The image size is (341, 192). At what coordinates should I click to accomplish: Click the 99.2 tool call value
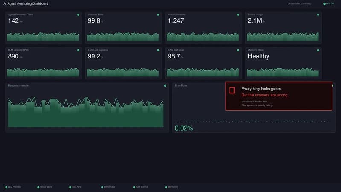tap(95, 56)
